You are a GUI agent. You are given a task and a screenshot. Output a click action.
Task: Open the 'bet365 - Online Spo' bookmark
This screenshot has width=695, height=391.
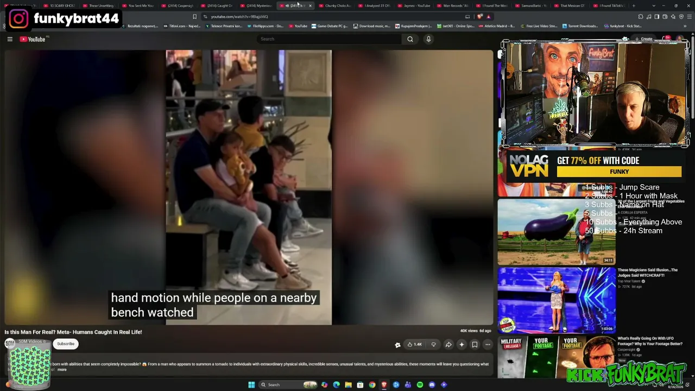pos(456,26)
